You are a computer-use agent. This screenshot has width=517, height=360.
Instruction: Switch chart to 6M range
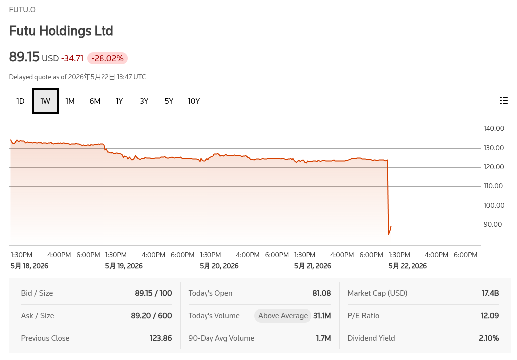point(95,101)
